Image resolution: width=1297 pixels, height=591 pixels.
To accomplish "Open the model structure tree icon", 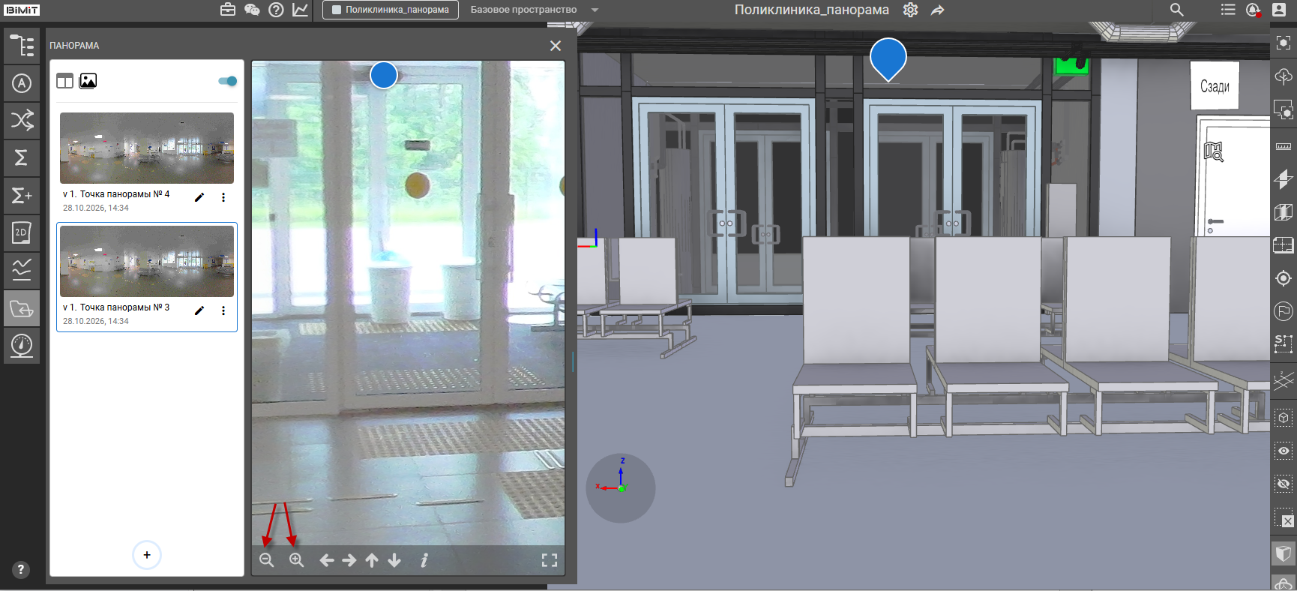I will (x=22, y=46).
